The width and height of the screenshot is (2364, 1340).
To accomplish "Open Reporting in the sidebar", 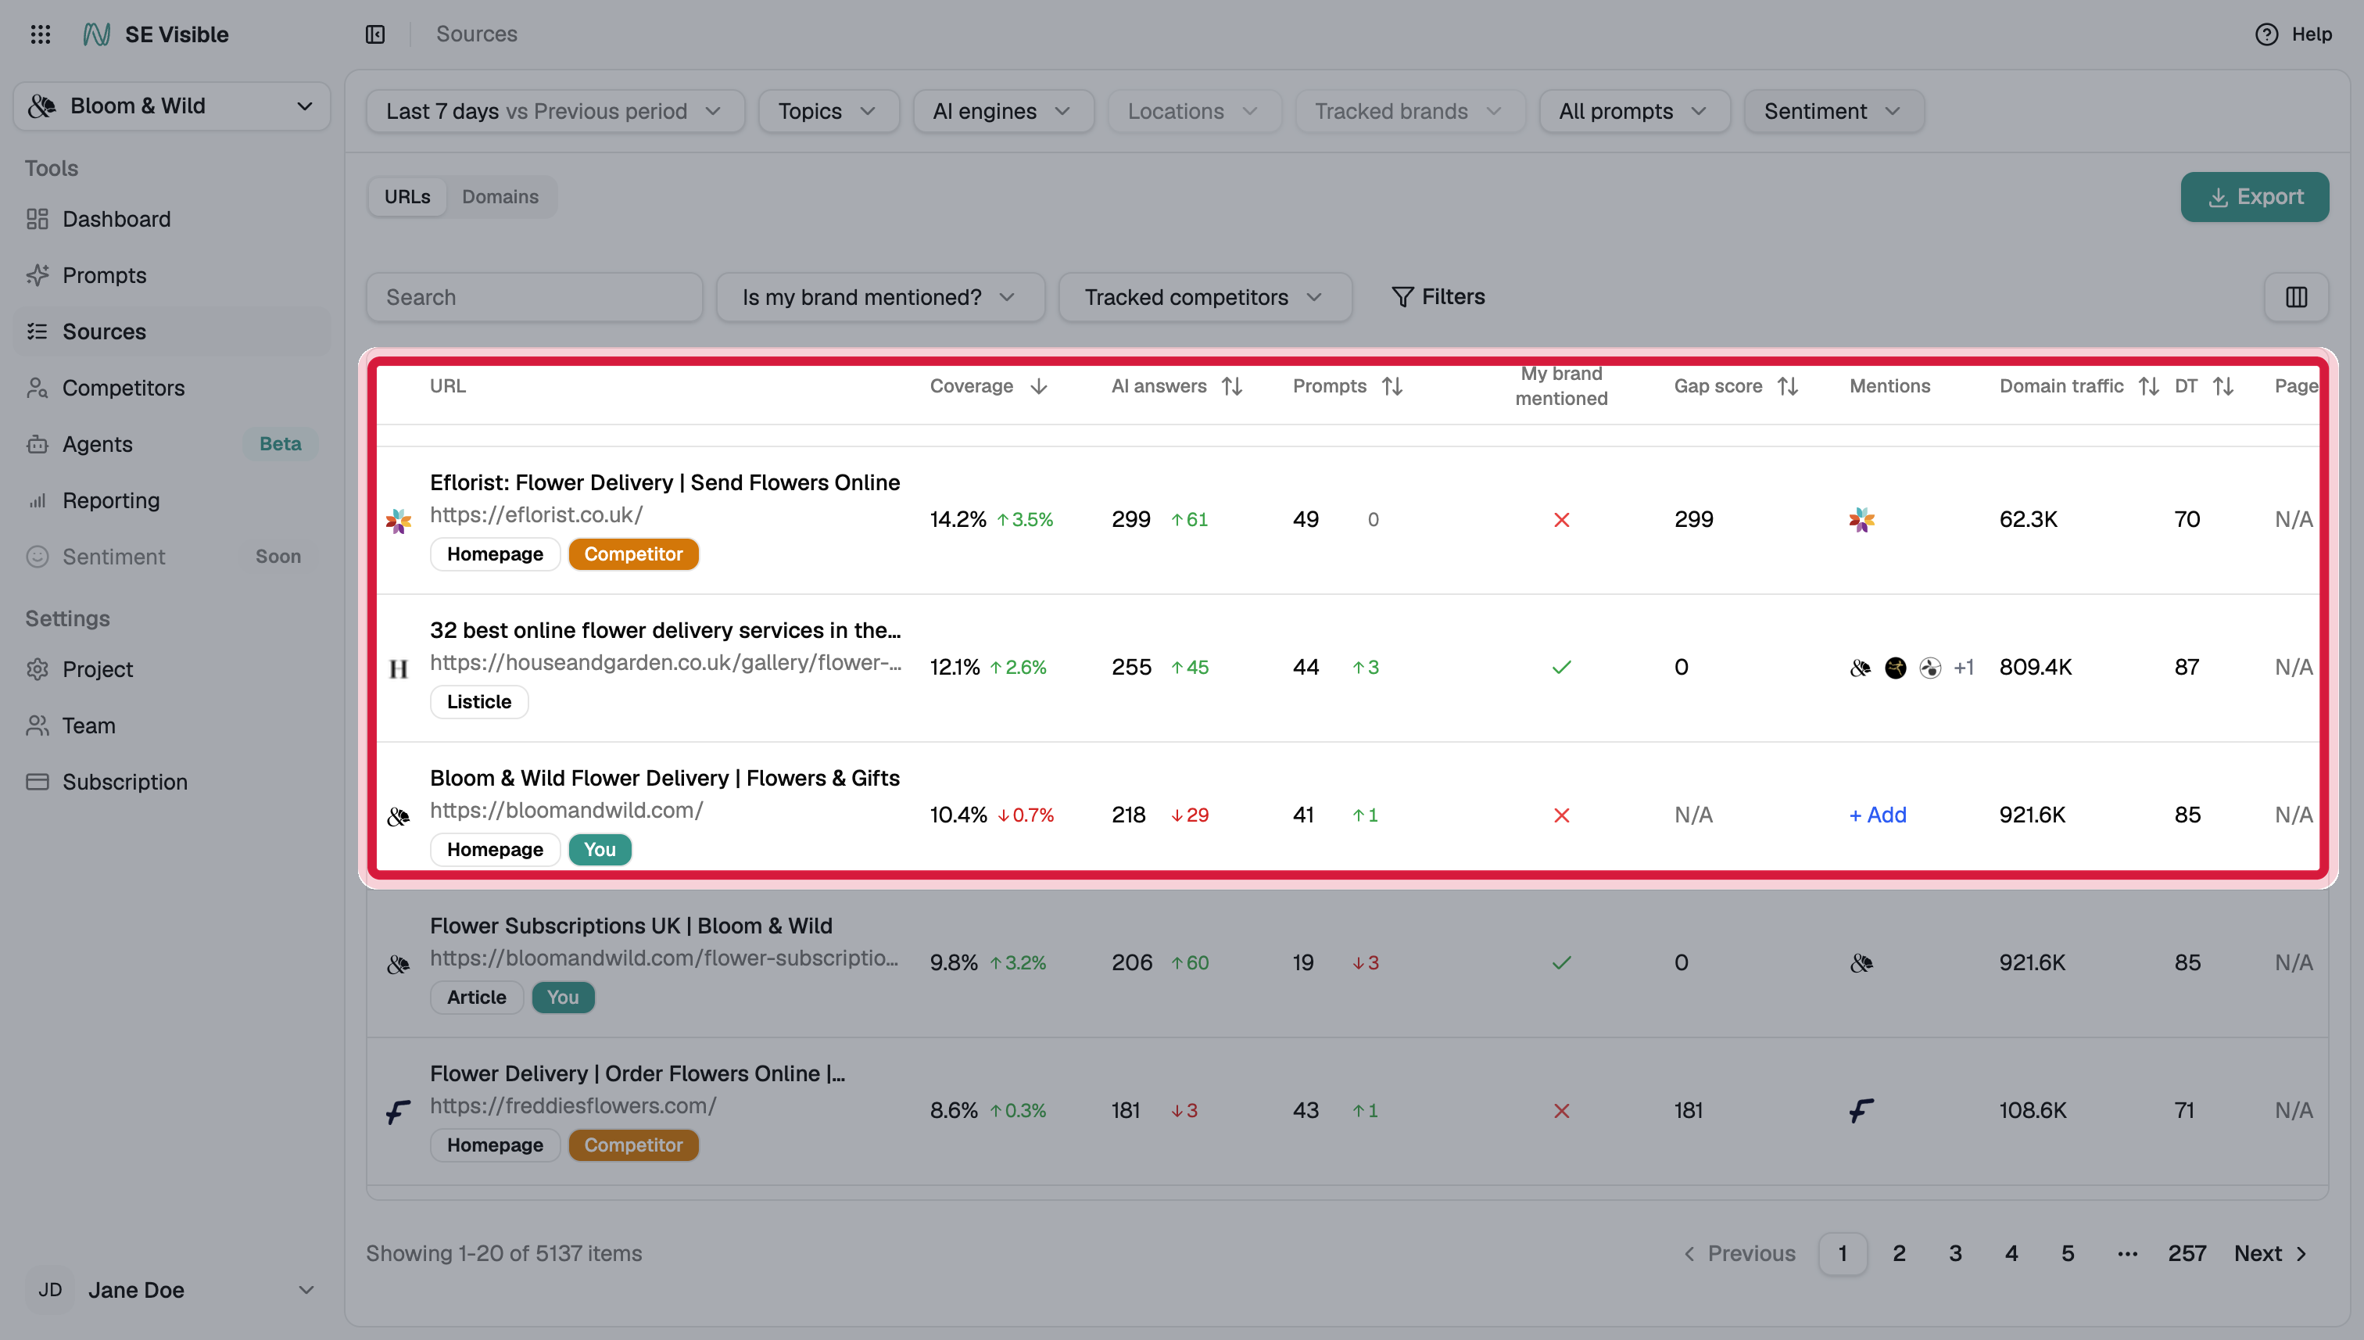I will 111,500.
